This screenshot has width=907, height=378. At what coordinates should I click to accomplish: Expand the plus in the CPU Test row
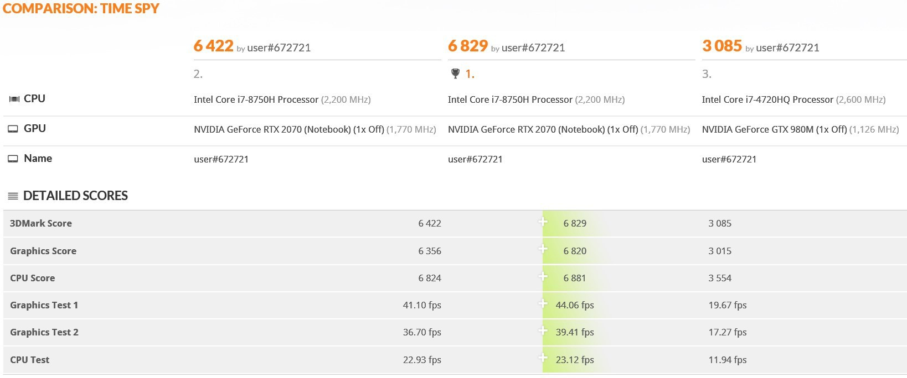tap(543, 359)
